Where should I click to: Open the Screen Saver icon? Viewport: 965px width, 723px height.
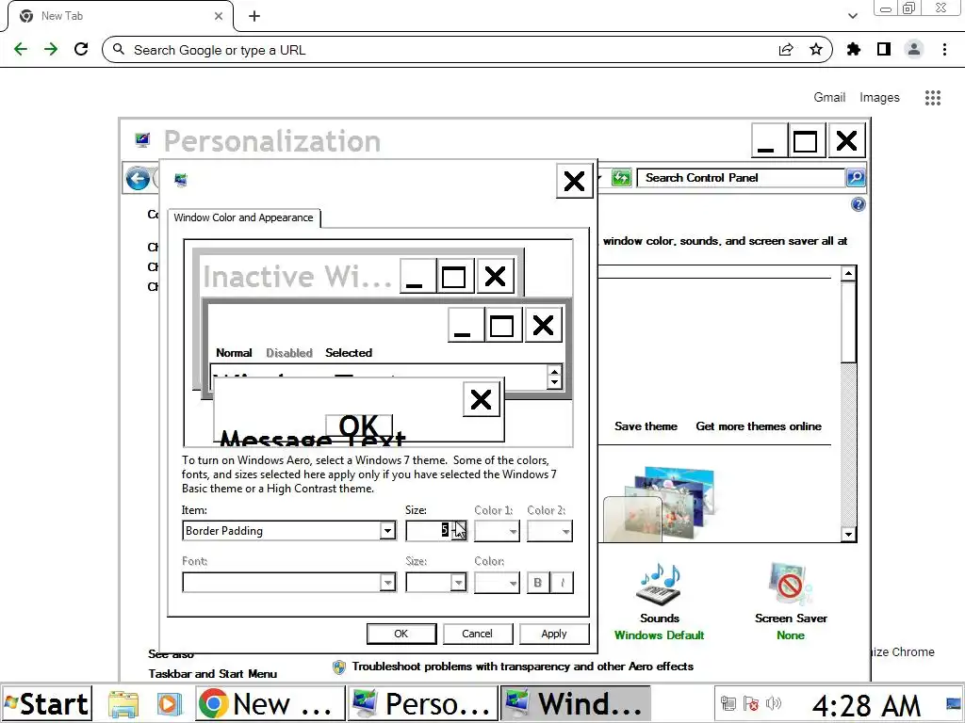tap(791, 584)
